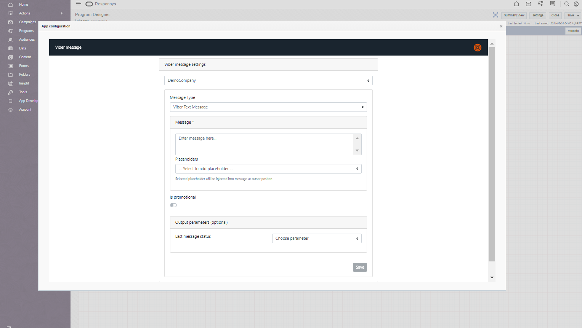Image resolution: width=582 pixels, height=328 pixels.
Task: Open the Select to add placeholder dropdown
Action: click(x=268, y=169)
